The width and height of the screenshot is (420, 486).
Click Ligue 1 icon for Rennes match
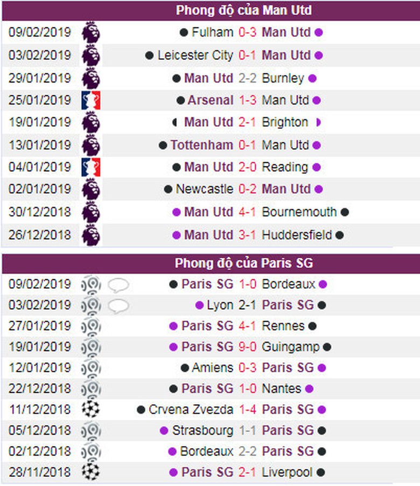pyautogui.click(x=91, y=326)
